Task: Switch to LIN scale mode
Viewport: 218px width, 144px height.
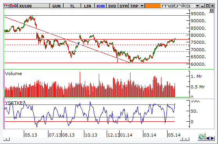Action: pyautogui.click(x=88, y=6)
